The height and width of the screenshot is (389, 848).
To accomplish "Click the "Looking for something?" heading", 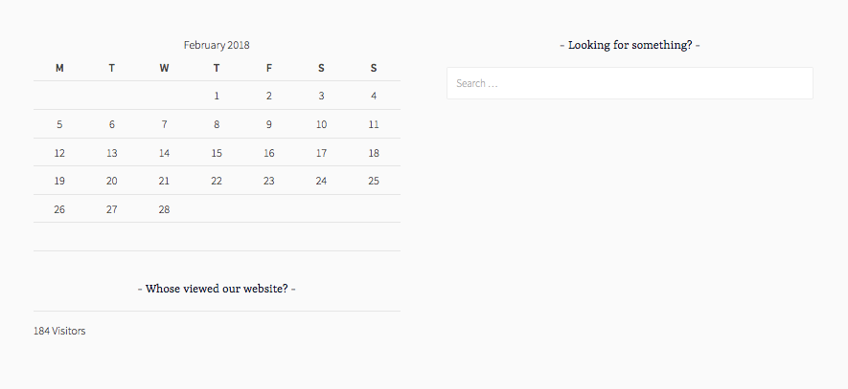I will [630, 45].
